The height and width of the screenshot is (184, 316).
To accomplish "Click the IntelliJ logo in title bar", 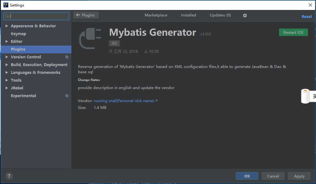I will [x=6, y=5].
